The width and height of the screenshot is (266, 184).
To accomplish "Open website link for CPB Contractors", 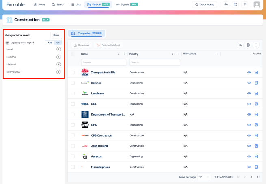I will tap(249, 135).
